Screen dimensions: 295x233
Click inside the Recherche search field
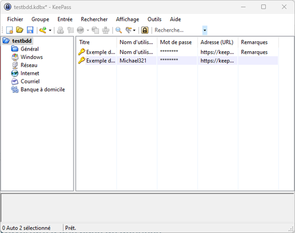pos(175,30)
